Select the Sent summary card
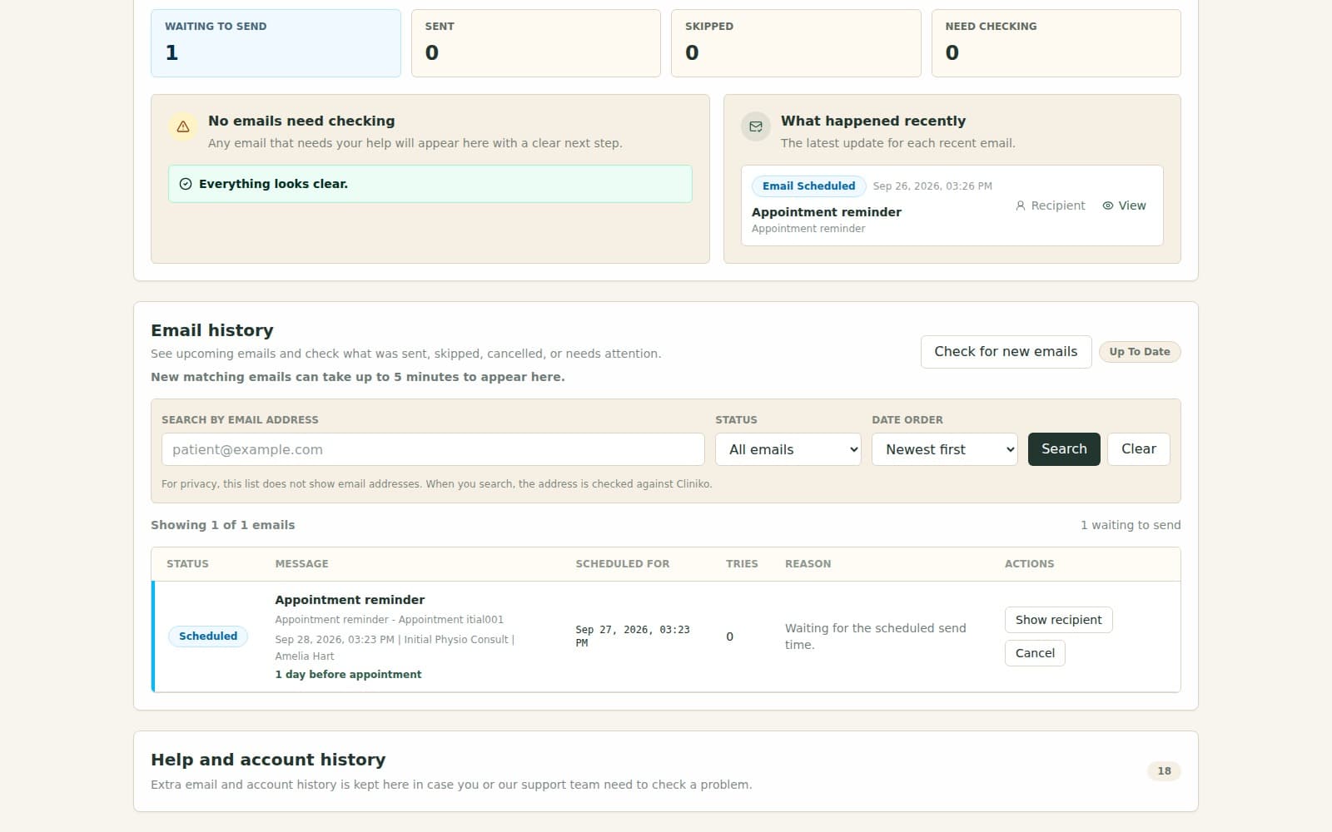The image size is (1332, 832). pos(536,43)
